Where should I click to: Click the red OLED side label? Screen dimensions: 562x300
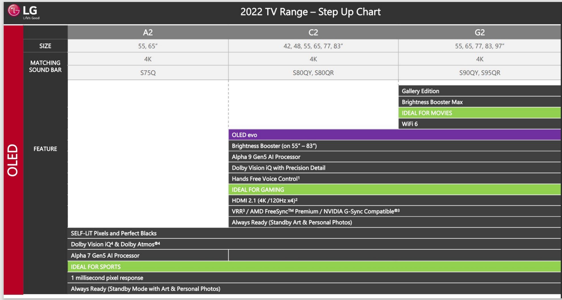[13, 160]
